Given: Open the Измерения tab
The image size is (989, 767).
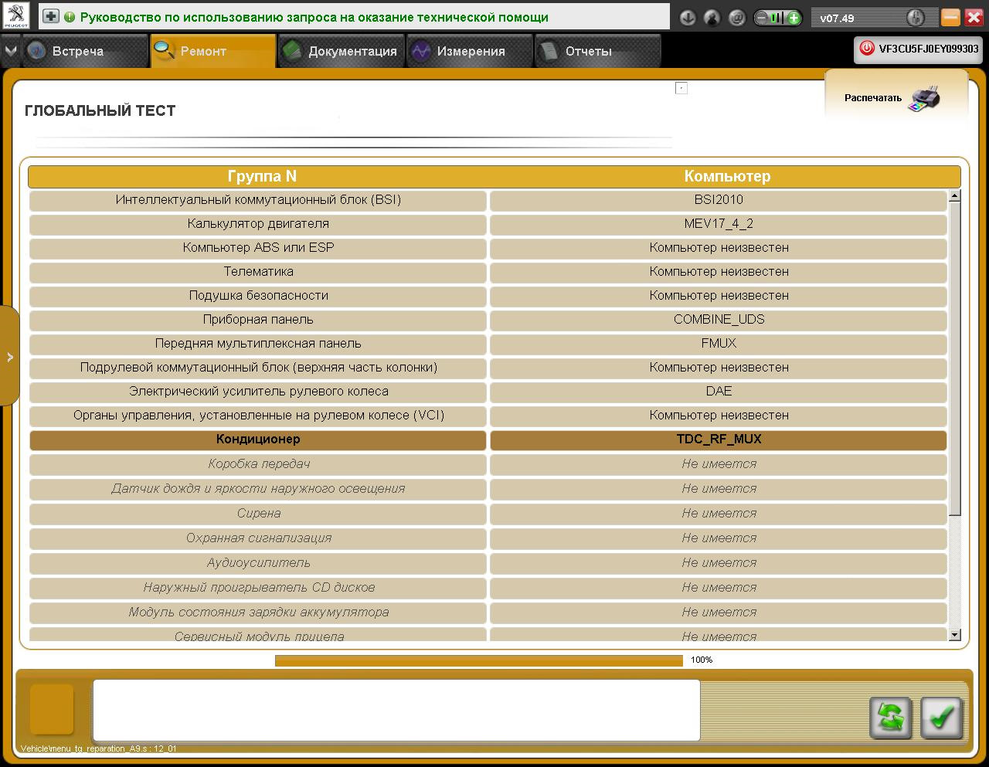Looking at the screenshot, I should (470, 52).
